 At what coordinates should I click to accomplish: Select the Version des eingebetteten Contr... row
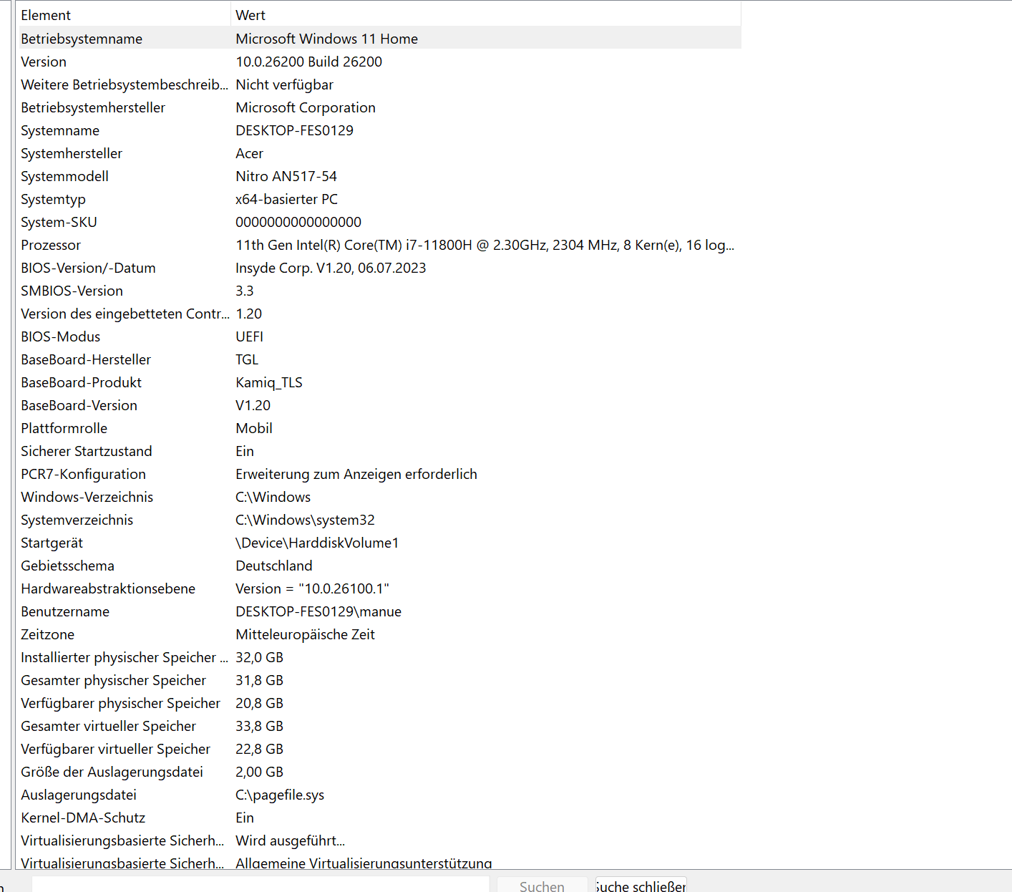point(379,314)
